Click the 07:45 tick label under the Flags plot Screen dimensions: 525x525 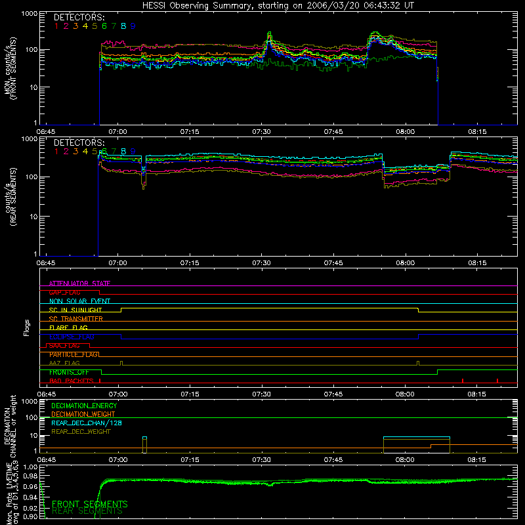coord(333,394)
